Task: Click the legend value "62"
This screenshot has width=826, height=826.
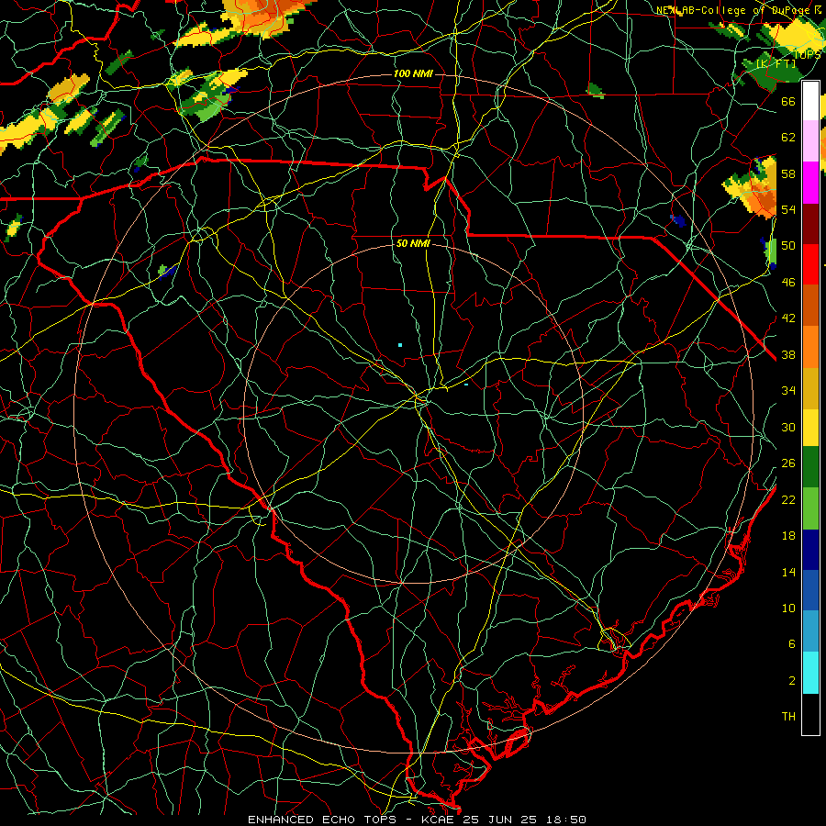Action: (788, 138)
